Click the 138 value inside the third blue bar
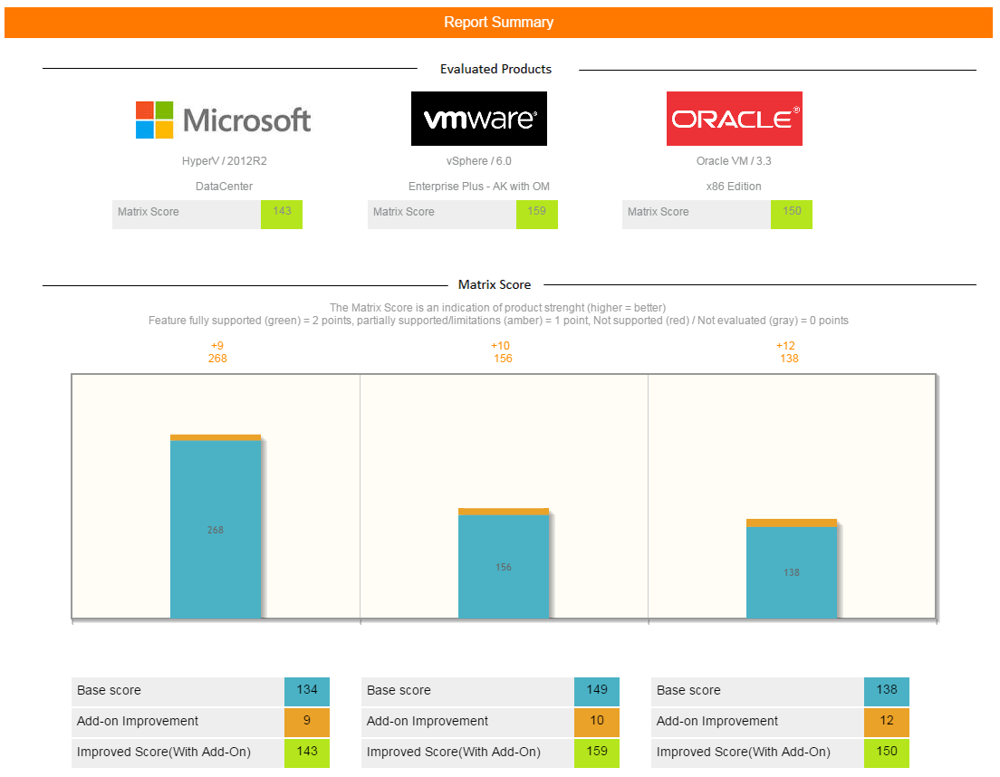Screen dimensions: 1000x777 tap(792, 573)
